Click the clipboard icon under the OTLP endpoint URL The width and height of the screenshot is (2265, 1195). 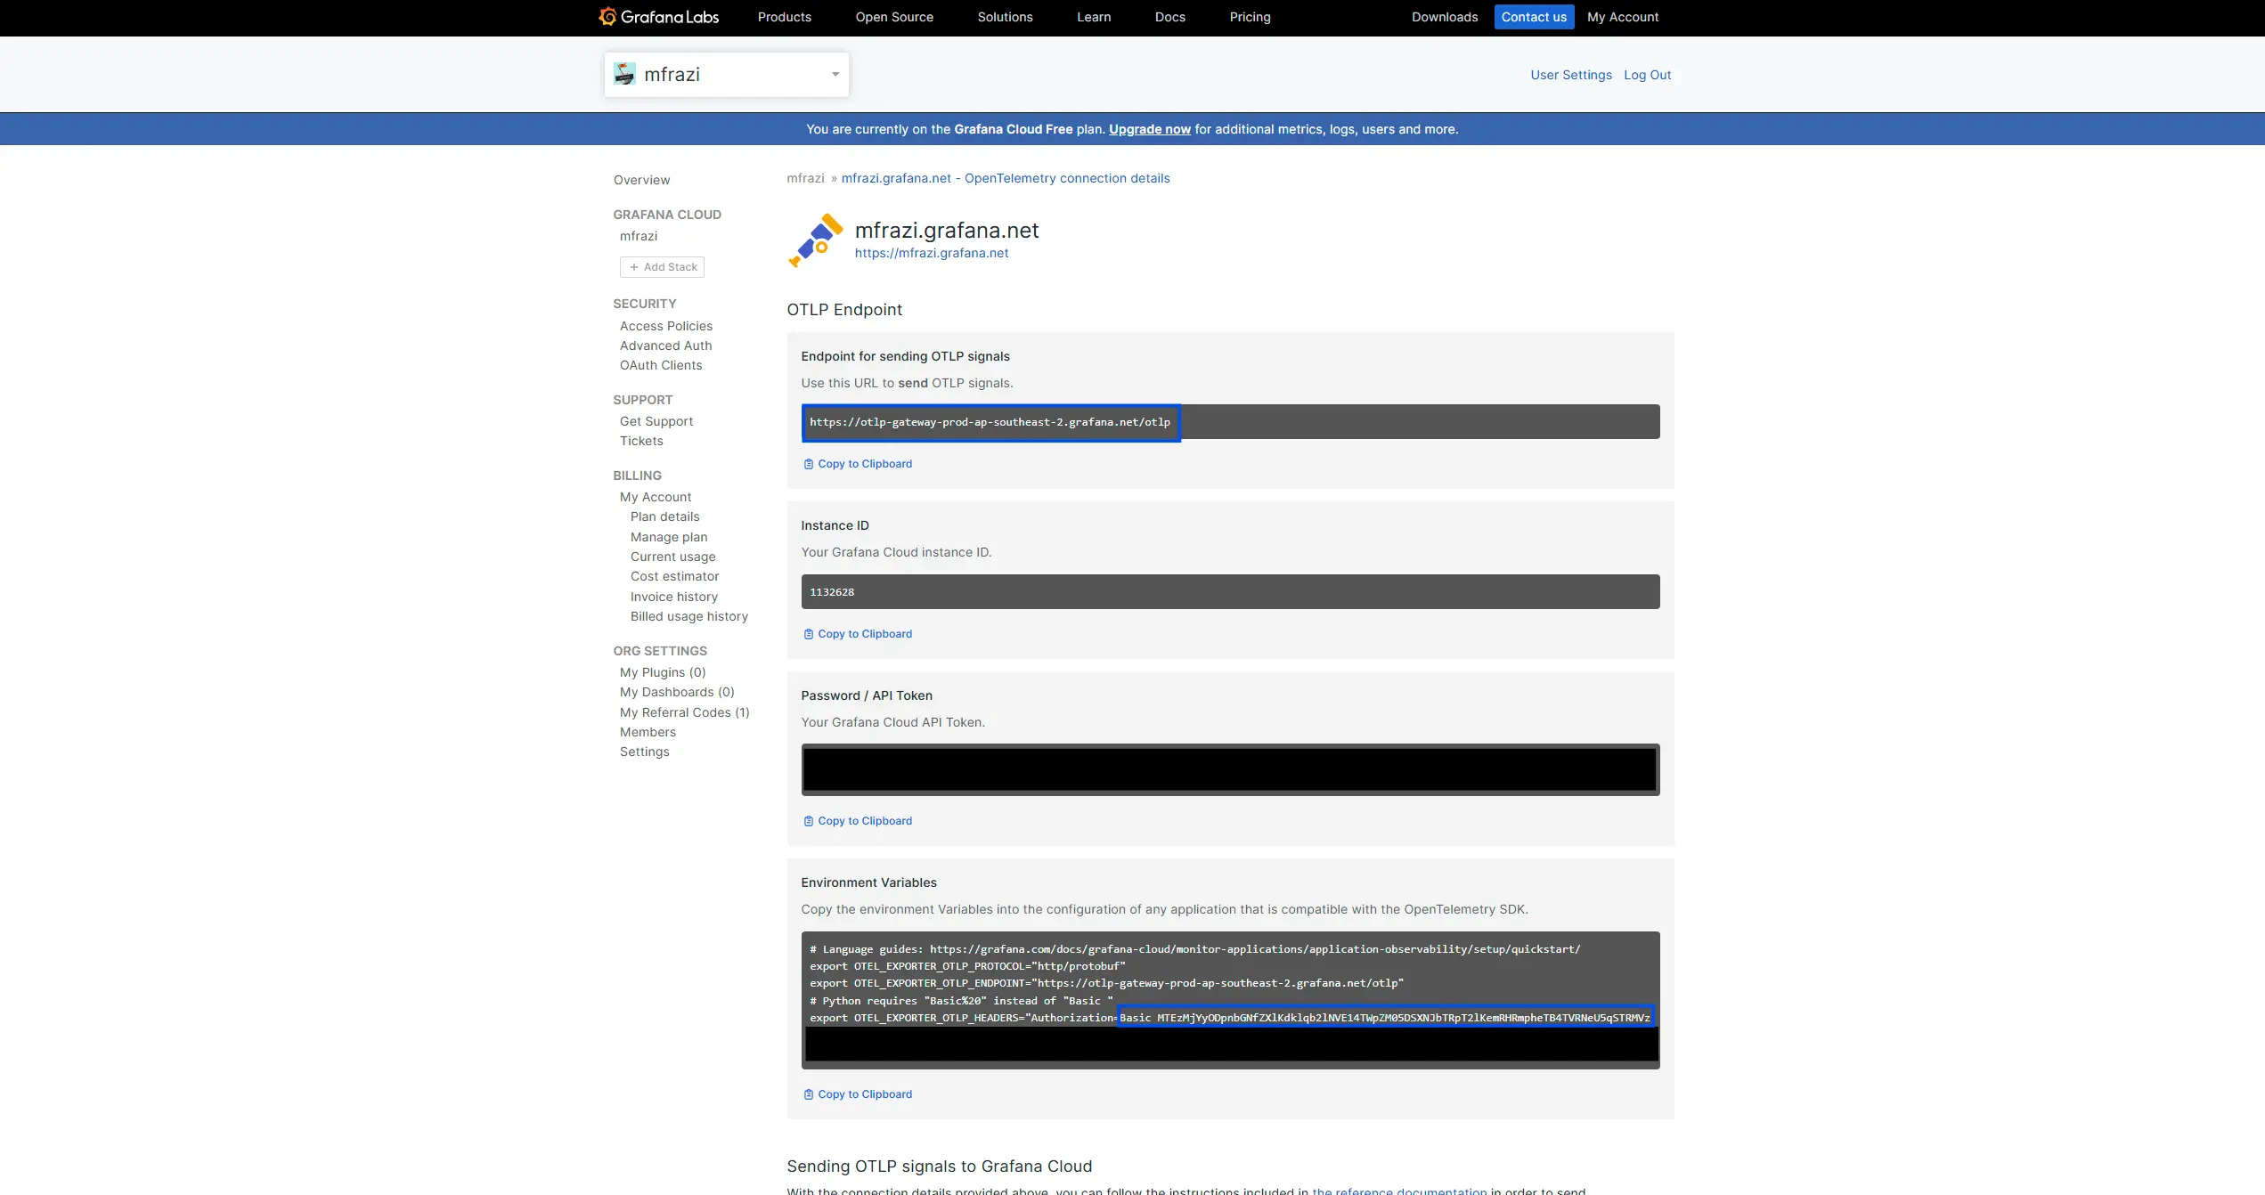click(x=808, y=464)
